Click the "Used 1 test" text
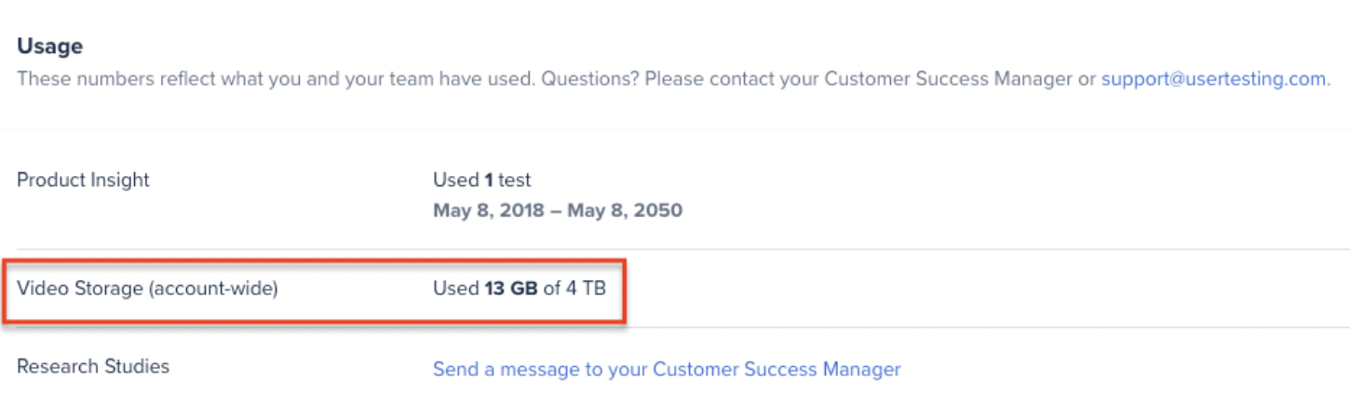Image resolution: width=1350 pixels, height=419 pixels. 482,180
